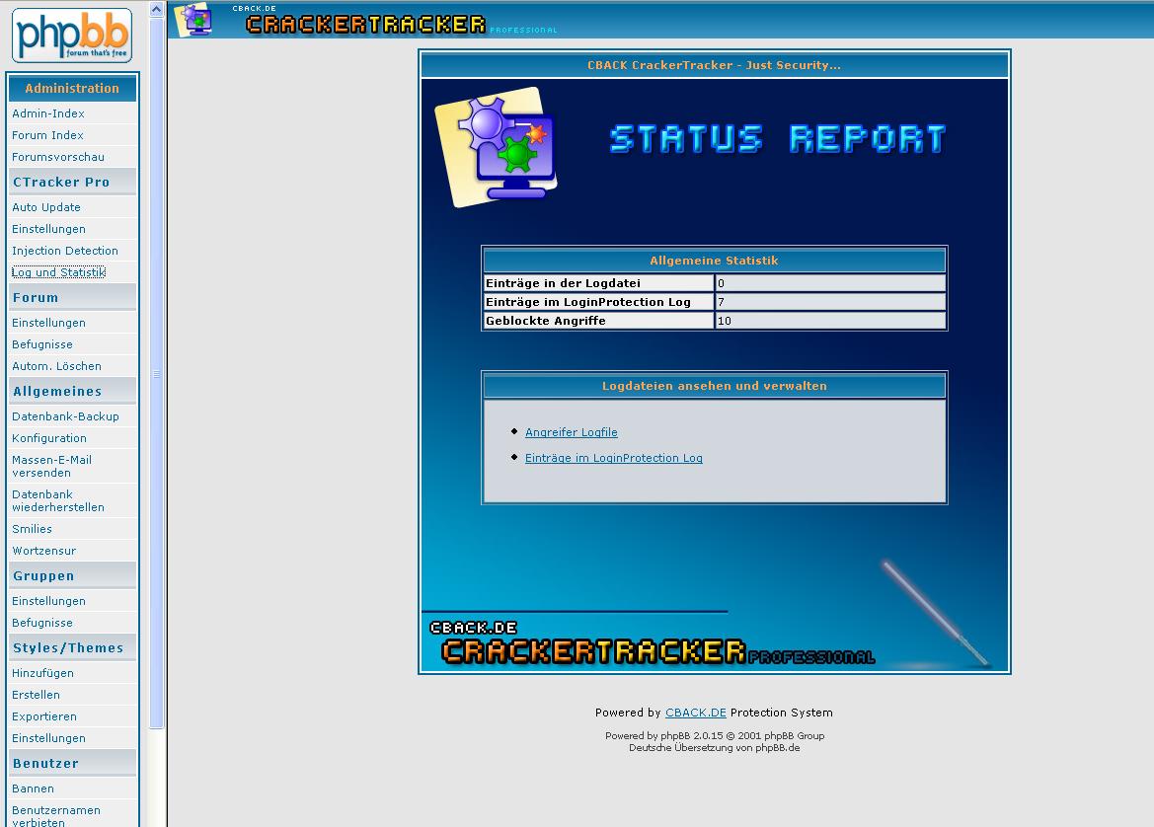Open Wortzensur in the sidebar
This screenshot has height=827, width=1154.
point(43,551)
